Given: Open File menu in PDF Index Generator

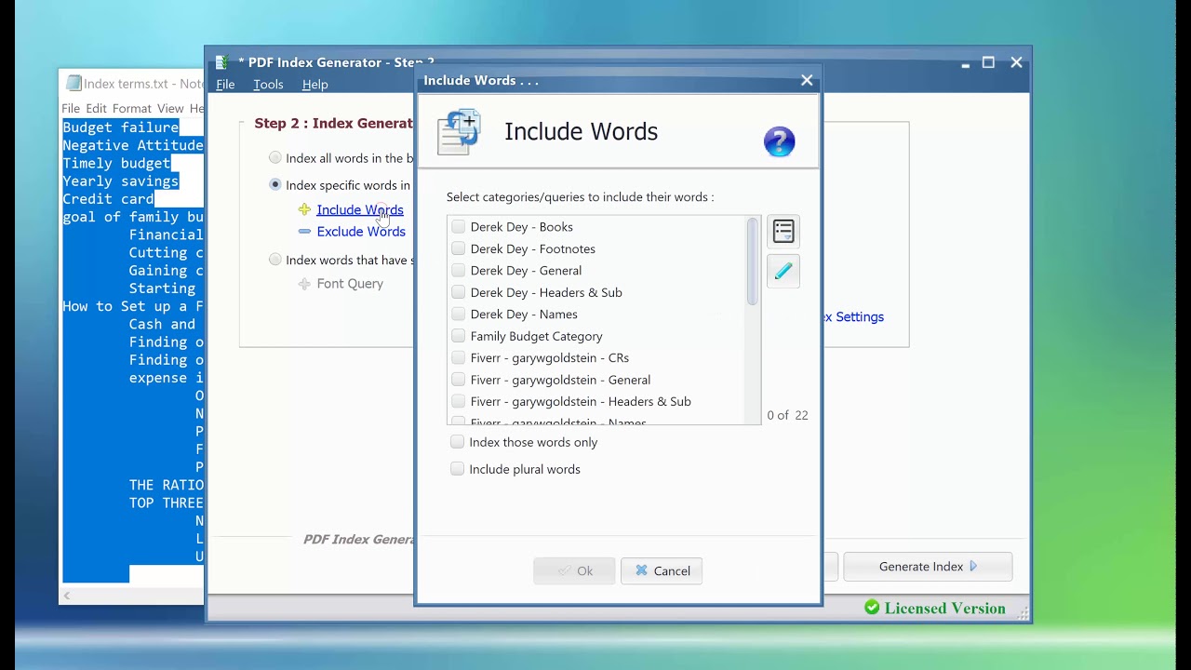Looking at the screenshot, I should pyautogui.click(x=225, y=85).
